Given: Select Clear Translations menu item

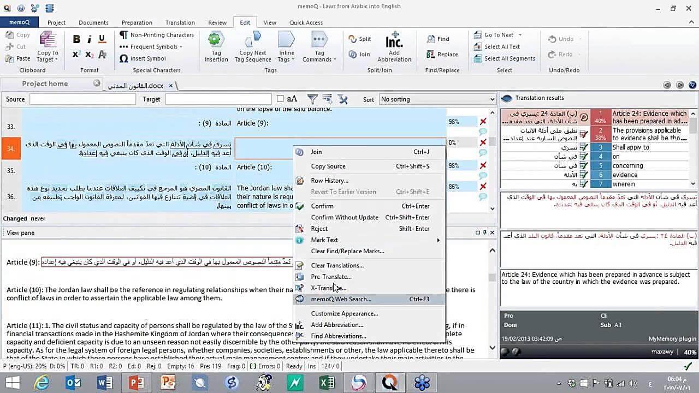Looking at the screenshot, I should click(369, 265).
